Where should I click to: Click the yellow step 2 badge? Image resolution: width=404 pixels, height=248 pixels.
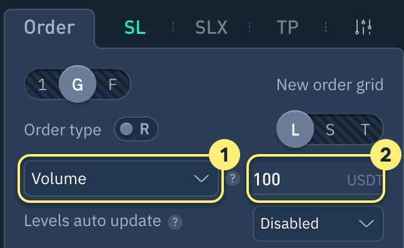tap(386, 155)
